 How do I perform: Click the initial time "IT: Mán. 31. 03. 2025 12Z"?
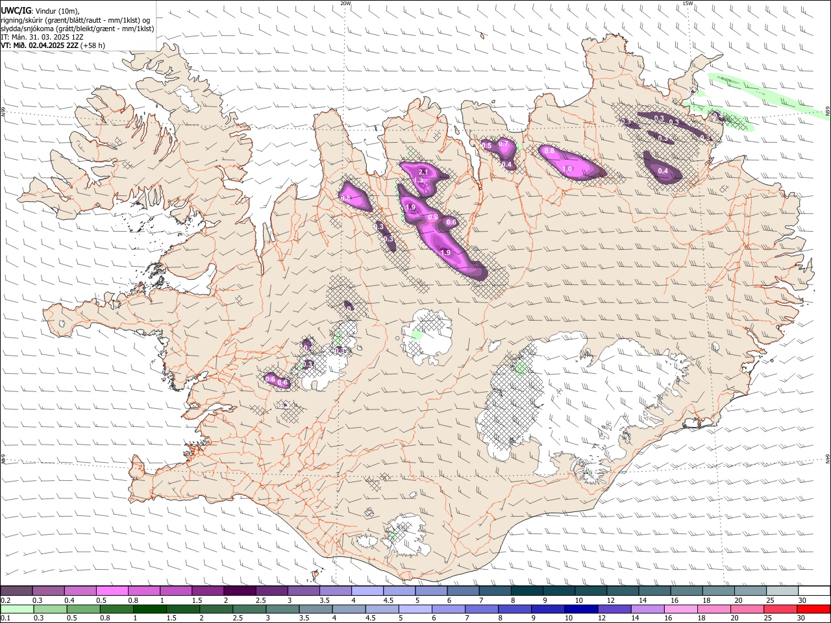42,37
